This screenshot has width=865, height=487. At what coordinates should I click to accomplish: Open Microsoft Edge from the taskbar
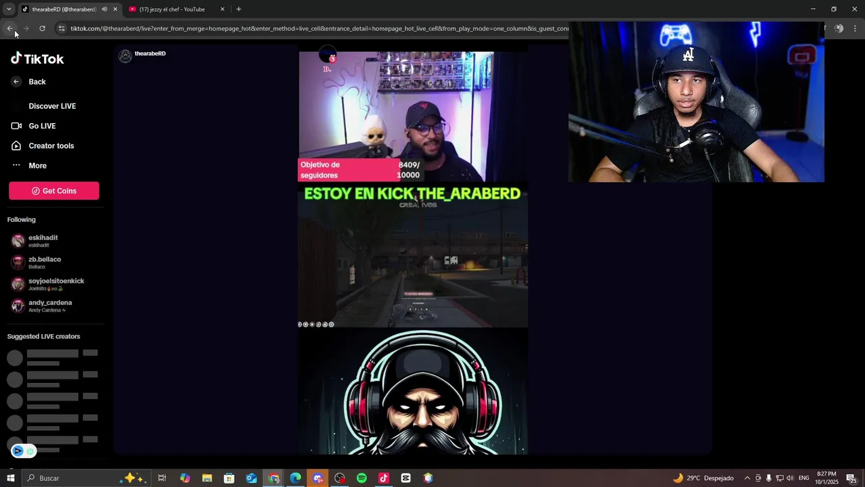pos(295,478)
